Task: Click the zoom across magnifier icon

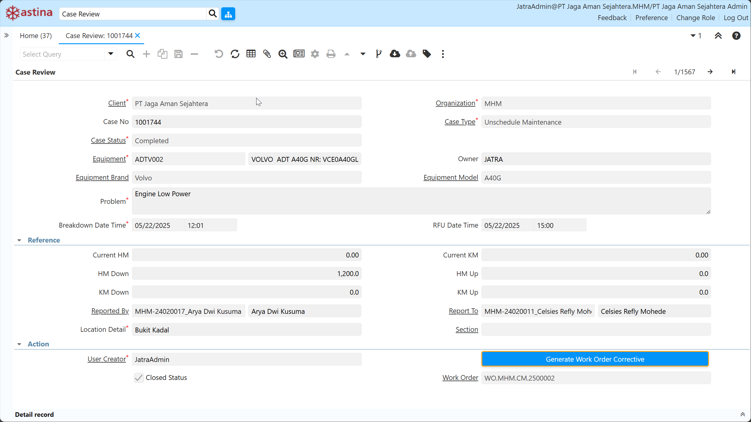Action: 283,54
